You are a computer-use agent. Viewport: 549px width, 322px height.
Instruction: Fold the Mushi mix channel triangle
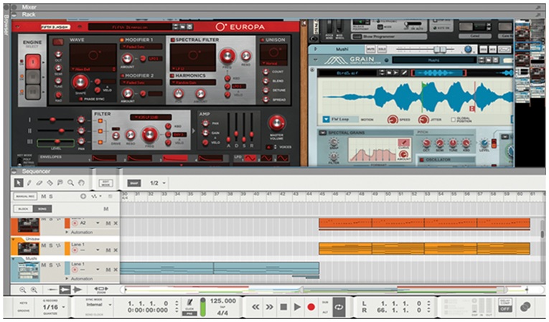point(316,49)
